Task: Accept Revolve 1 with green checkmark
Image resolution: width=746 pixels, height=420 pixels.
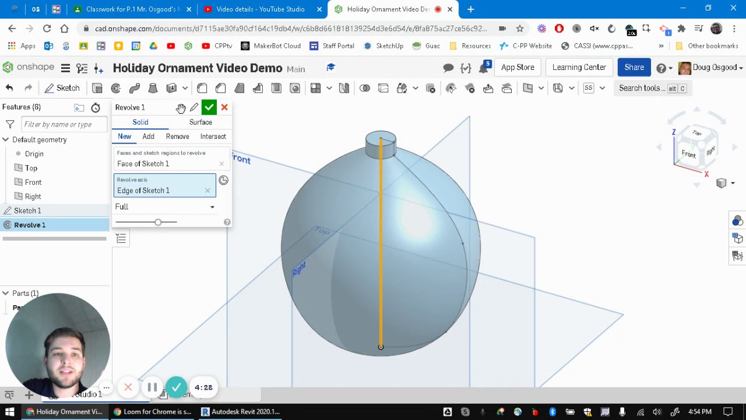Action: pos(209,107)
